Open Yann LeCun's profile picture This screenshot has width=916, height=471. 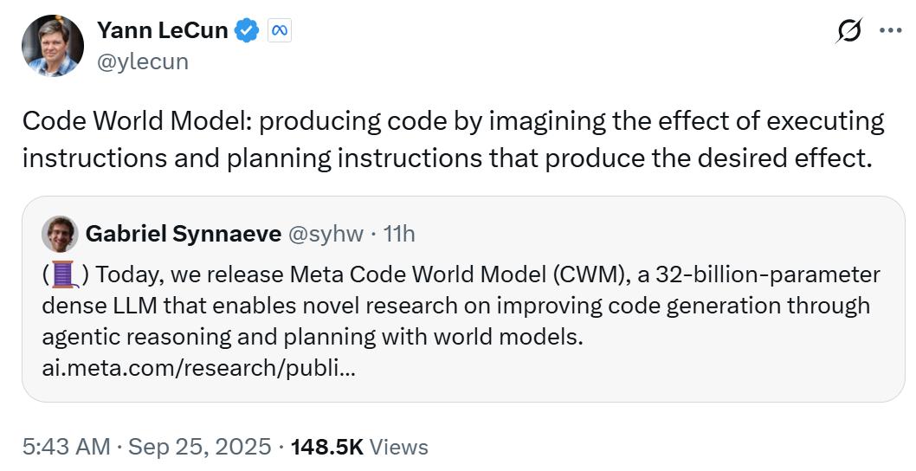(x=52, y=45)
